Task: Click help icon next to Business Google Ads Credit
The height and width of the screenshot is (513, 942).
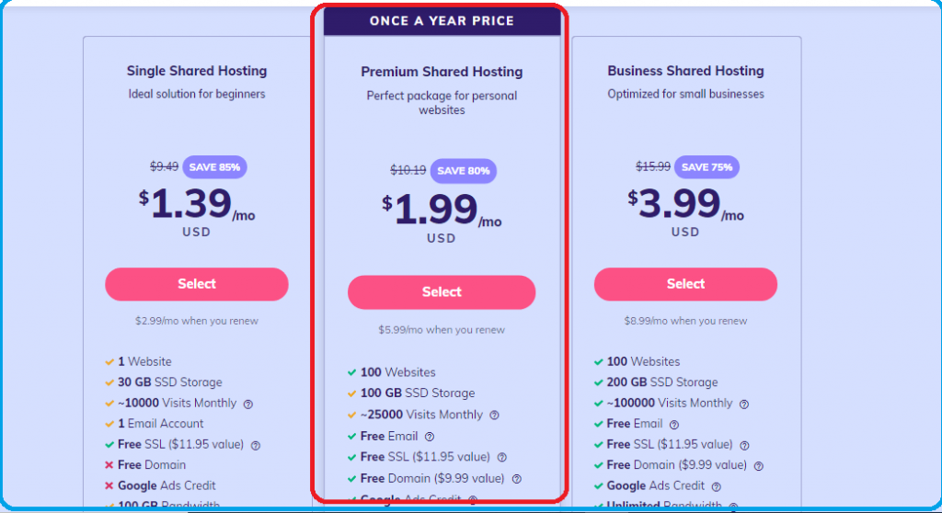Action: [x=716, y=486]
